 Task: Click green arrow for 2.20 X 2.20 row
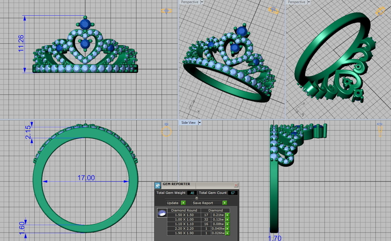(227, 229)
